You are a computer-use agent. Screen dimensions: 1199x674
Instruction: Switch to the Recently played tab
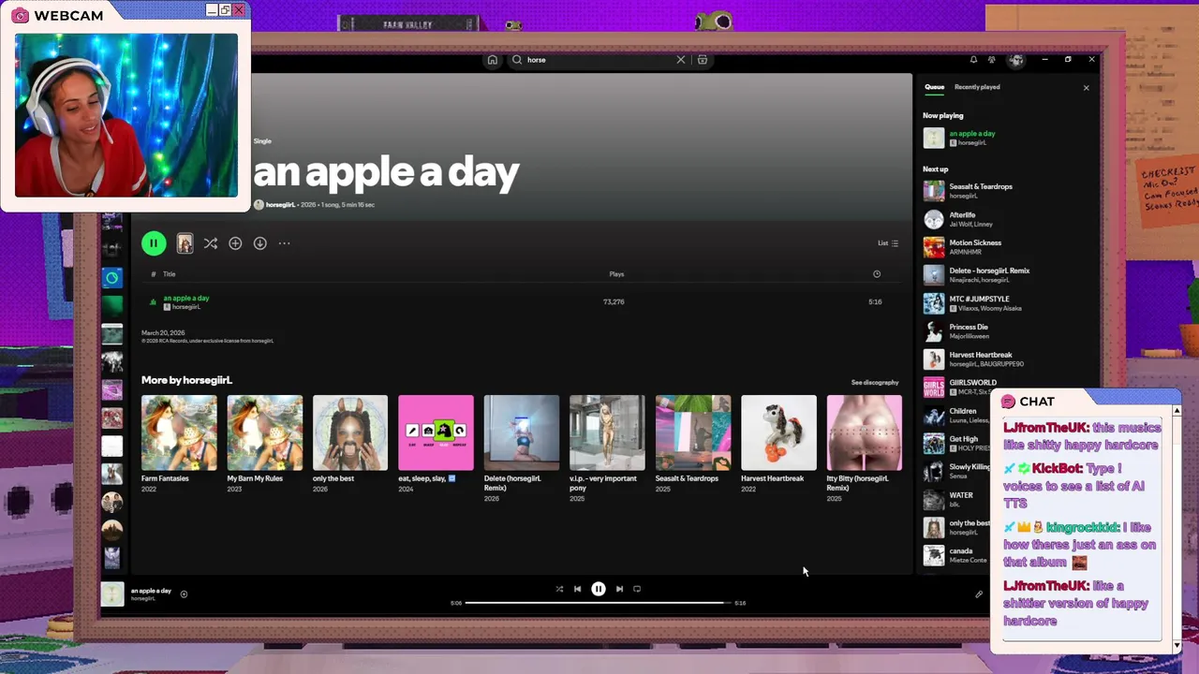point(977,87)
